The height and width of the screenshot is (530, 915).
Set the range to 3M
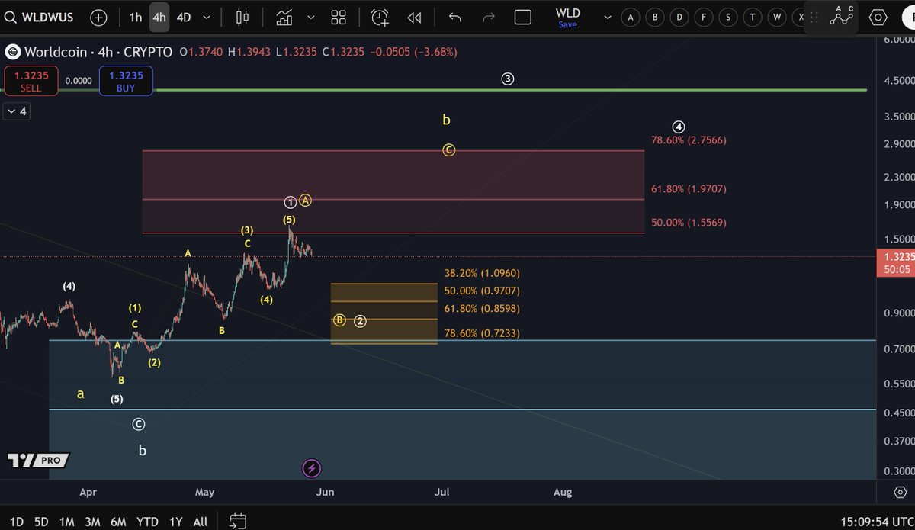[93, 522]
